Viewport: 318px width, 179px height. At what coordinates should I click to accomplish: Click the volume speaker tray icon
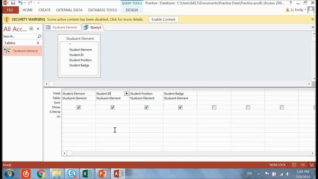point(288,174)
